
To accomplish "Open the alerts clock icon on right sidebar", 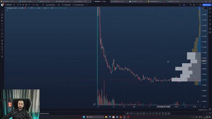I will pos(210,13).
